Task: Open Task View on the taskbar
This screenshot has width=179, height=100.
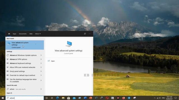Action: (x=52, y=98)
